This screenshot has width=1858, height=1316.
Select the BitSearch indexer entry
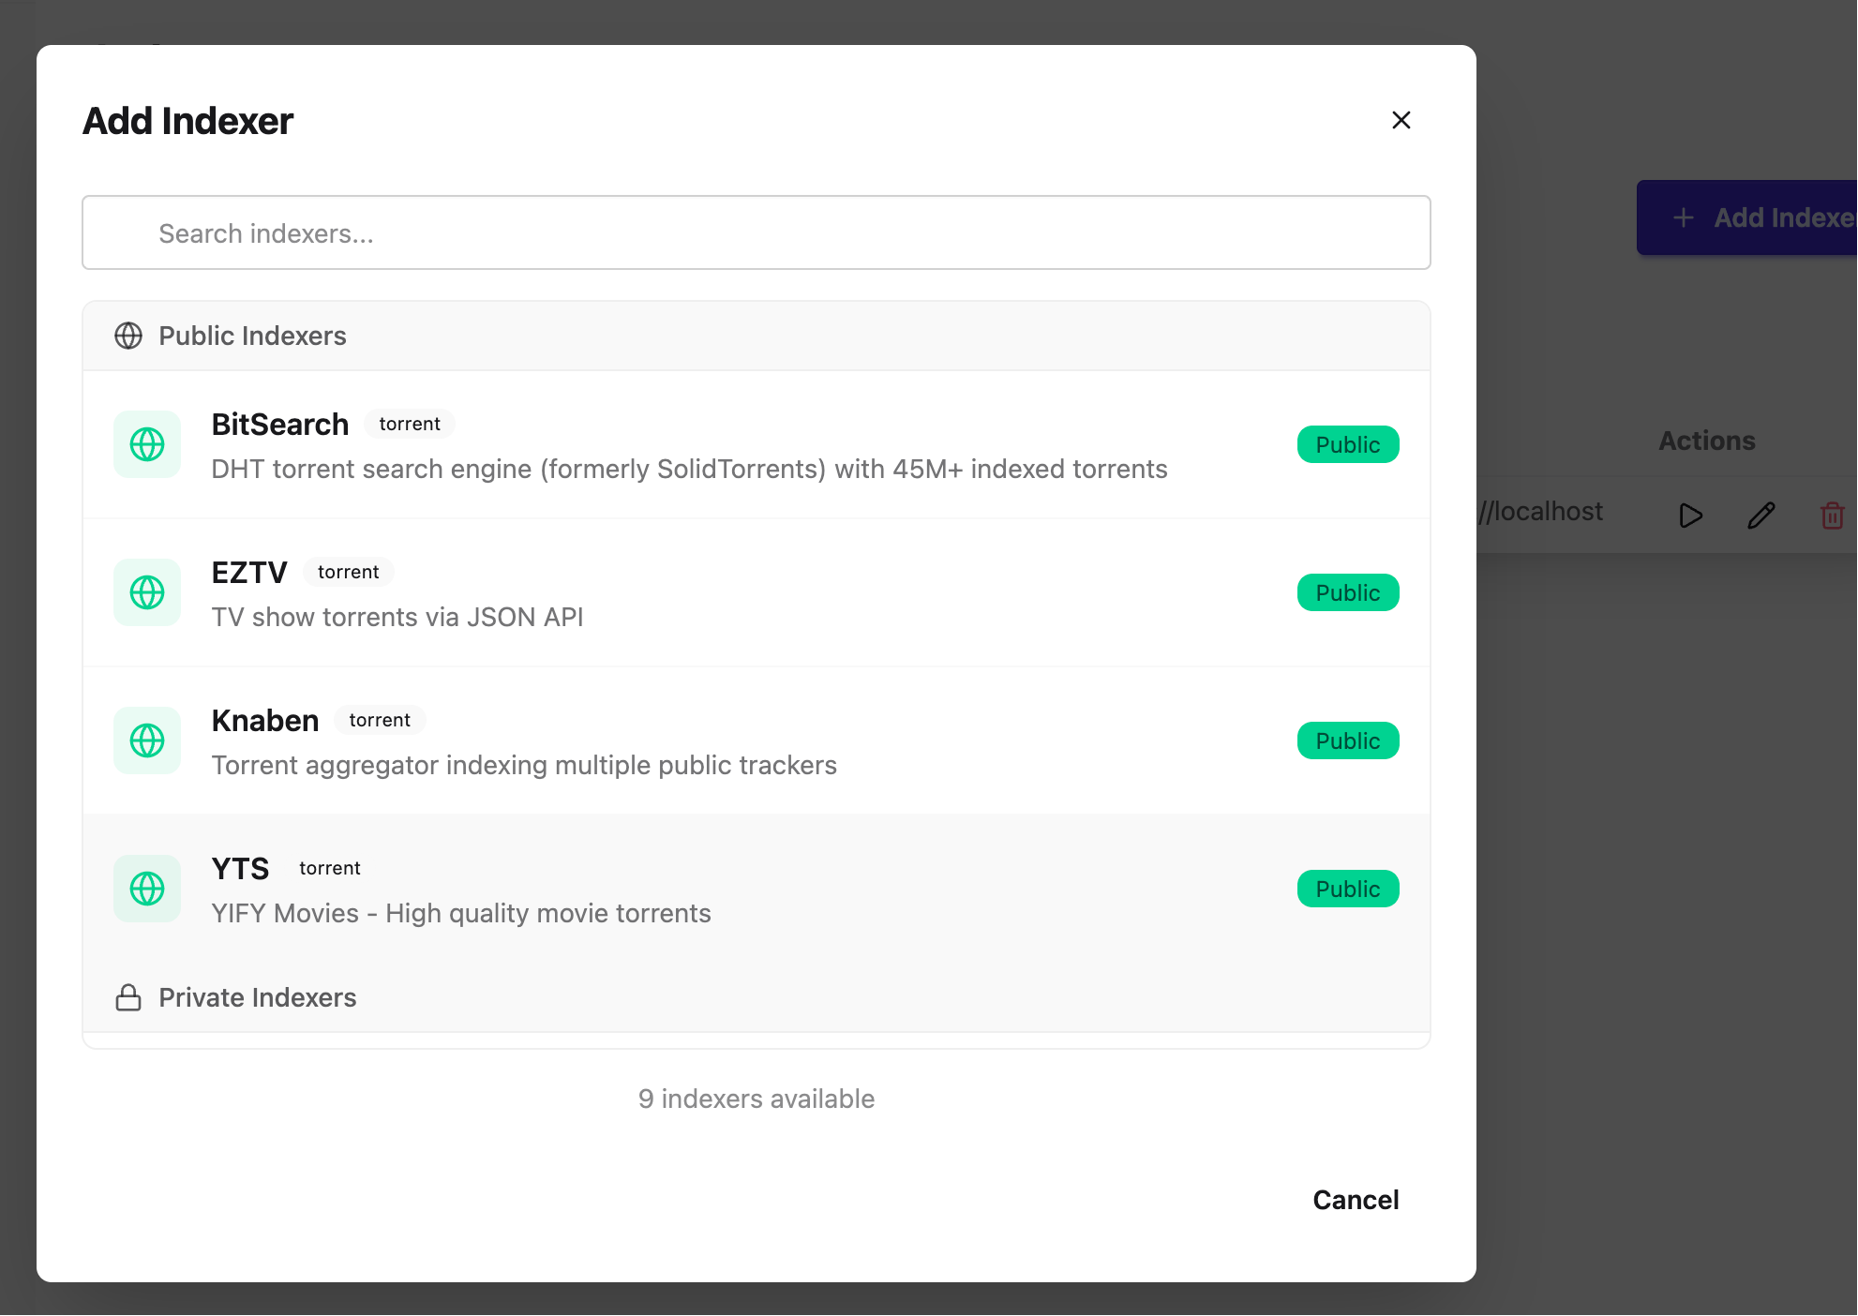(756, 444)
